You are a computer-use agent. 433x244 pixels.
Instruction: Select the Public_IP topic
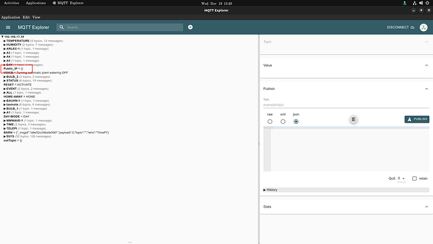click(13, 69)
